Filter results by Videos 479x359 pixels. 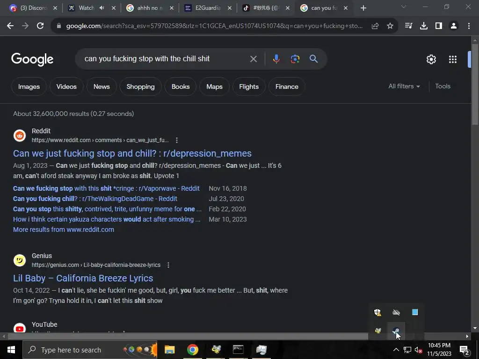(x=66, y=86)
